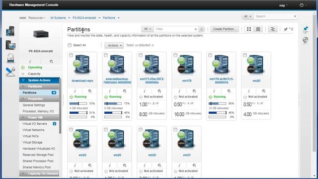This screenshot has height=179, width=318.
Task: Switch partitions to table list view
Action: point(258,29)
